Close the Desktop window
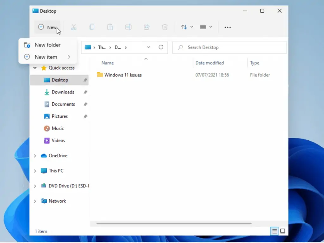The height and width of the screenshot is (243, 324). (280, 11)
